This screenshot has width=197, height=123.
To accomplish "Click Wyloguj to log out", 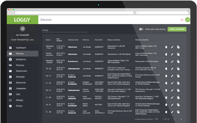I will (19, 100).
